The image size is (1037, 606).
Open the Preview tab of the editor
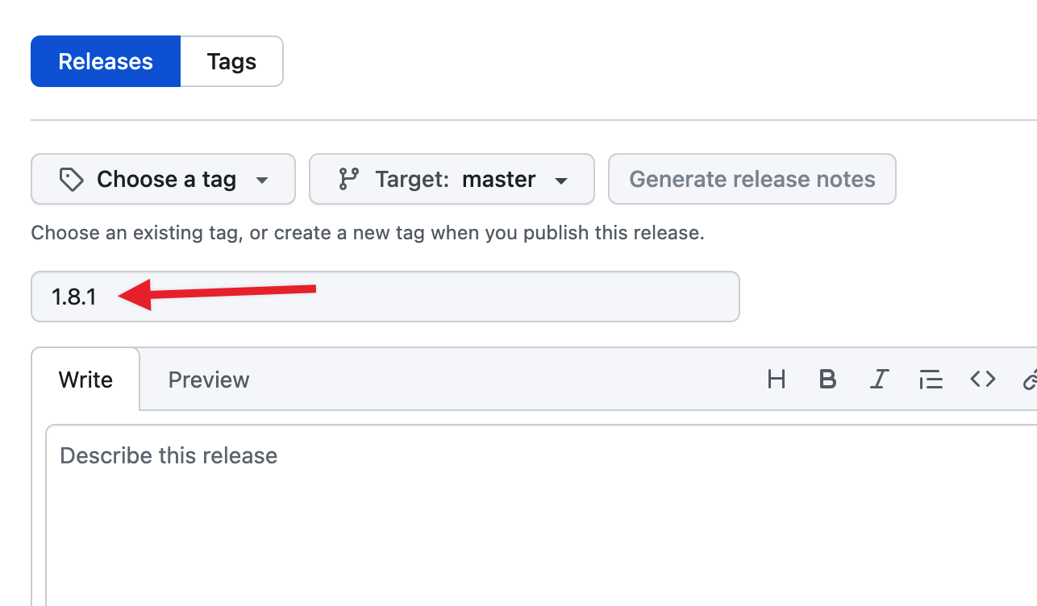[x=209, y=380]
